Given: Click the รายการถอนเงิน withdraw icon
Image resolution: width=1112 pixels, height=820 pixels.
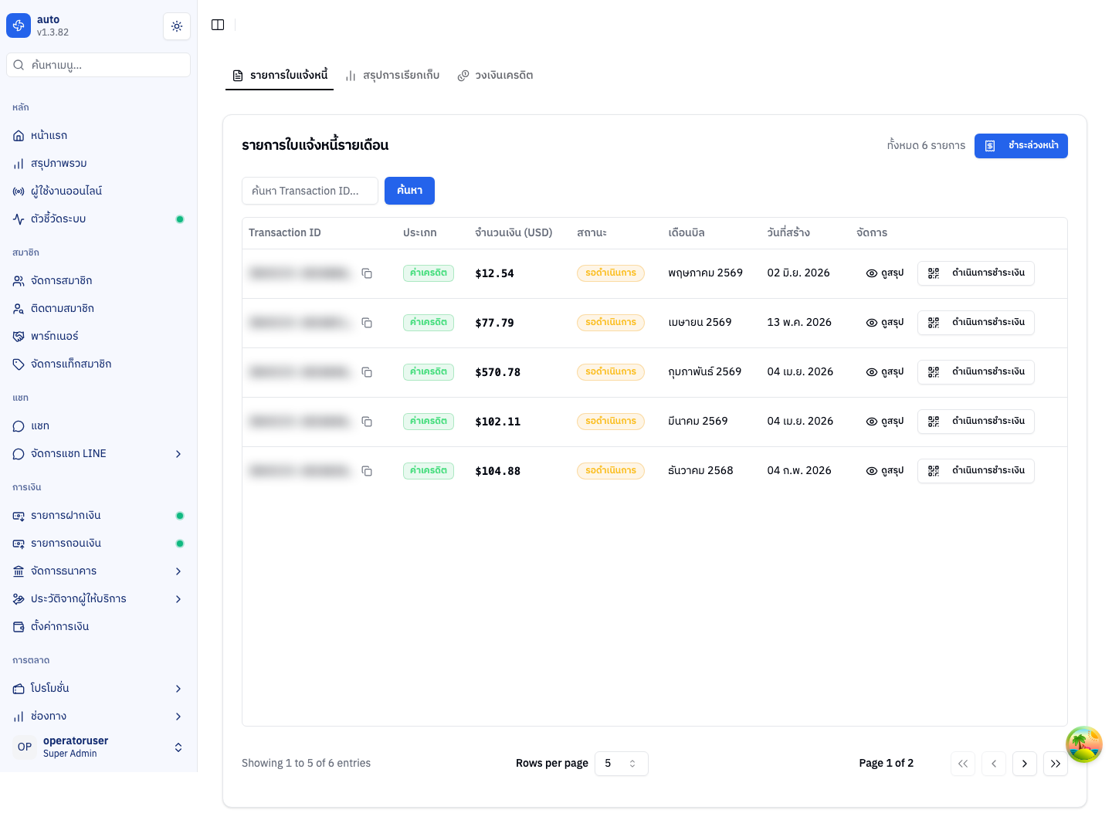Looking at the screenshot, I should coord(19,544).
